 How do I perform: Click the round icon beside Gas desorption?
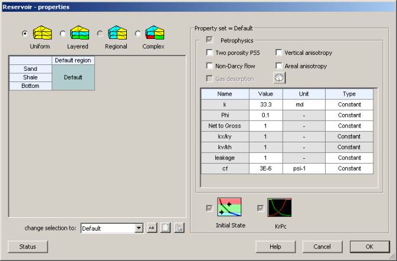click(x=279, y=78)
